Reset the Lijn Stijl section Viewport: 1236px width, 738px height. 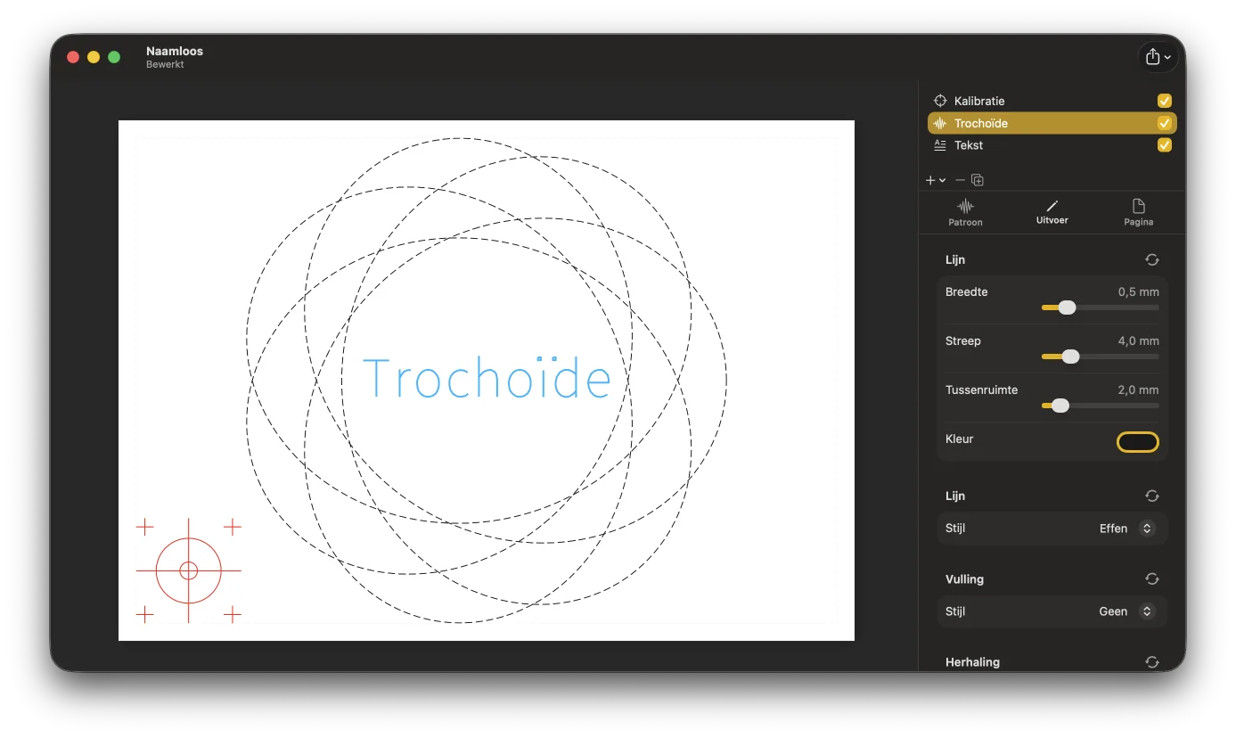tap(1152, 496)
